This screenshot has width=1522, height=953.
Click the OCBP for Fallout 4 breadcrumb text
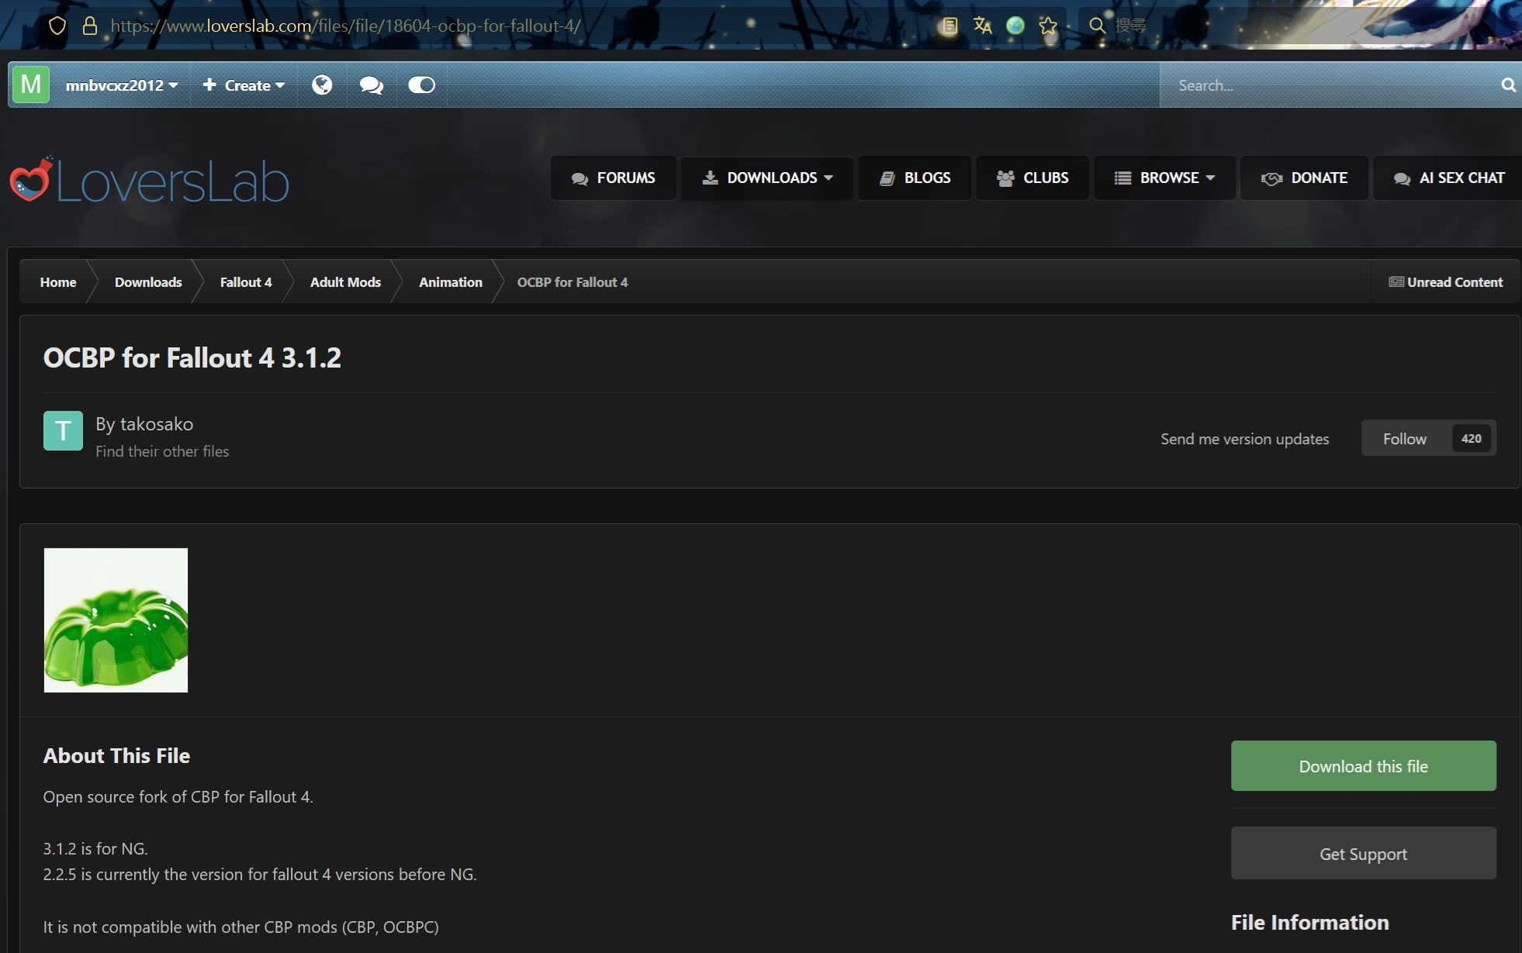click(x=572, y=282)
